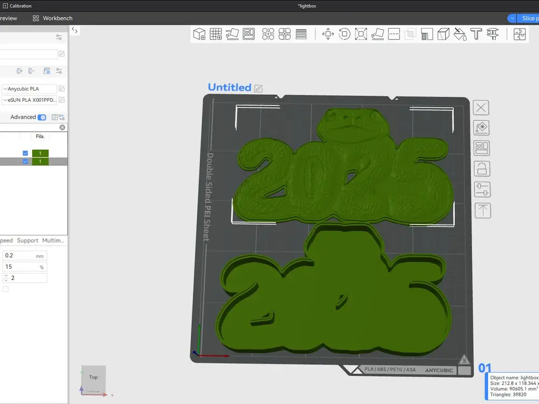Tick the empty checkbox below the stepper

pos(5,289)
